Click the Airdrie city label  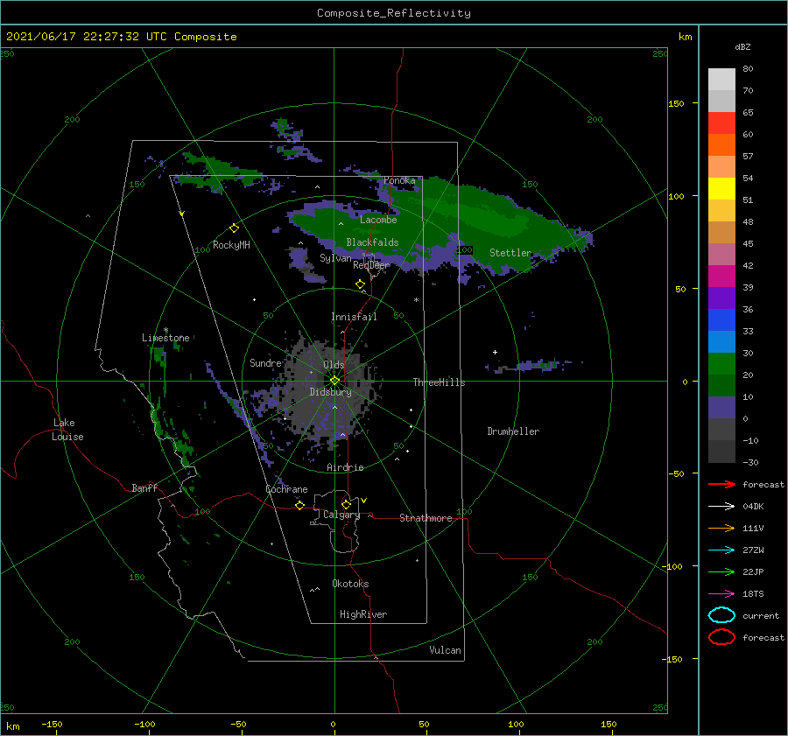click(x=345, y=467)
